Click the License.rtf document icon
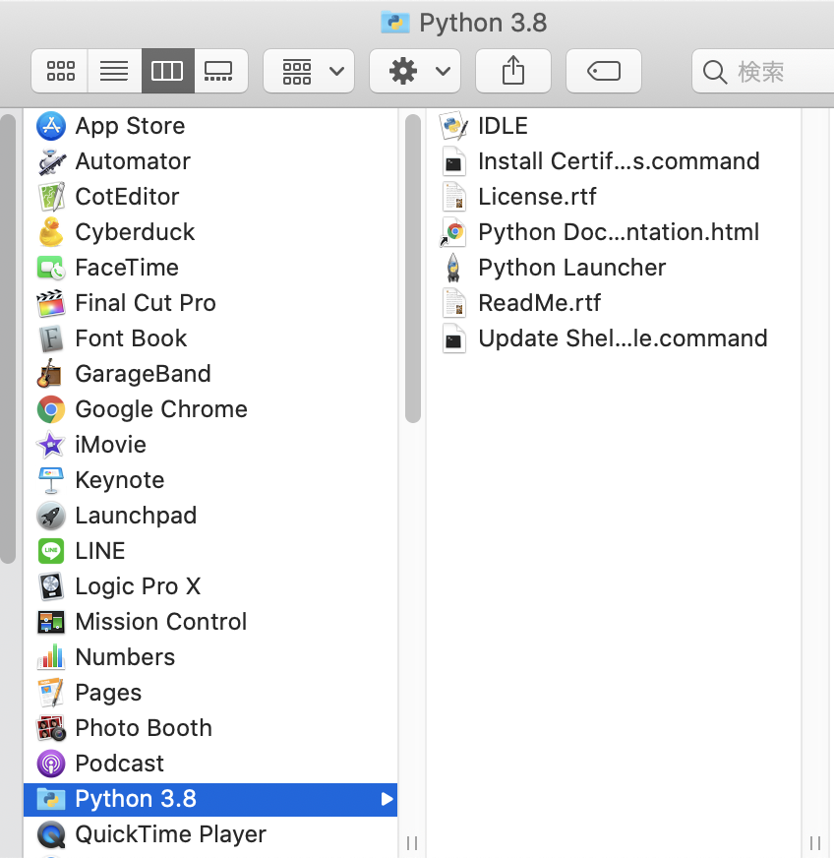 454,197
